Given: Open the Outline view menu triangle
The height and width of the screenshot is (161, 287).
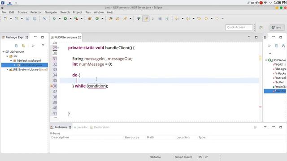Looking at the screenshot, I should coord(270,54).
